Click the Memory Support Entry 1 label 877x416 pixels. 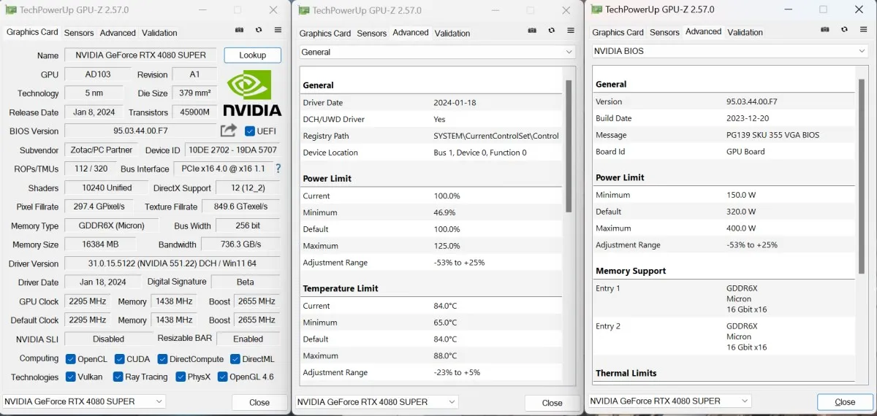tap(608, 288)
